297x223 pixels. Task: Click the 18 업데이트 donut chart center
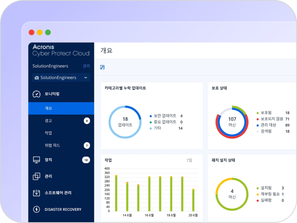coord(125,122)
